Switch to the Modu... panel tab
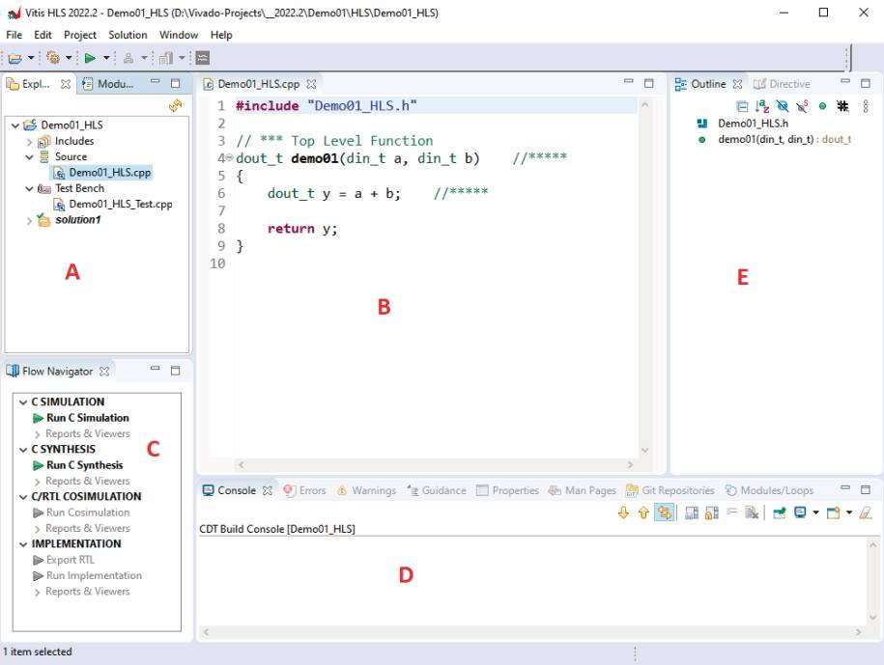Viewport: 884px width, 665px height. pos(108,84)
